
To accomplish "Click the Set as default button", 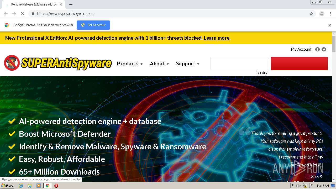I will pyautogui.click(x=93, y=25).
